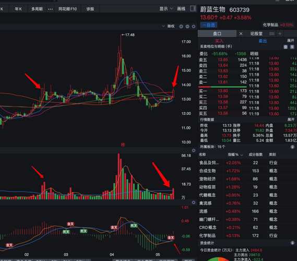Close the 盘口 tab with X
This screenshot has height=261, width=297.
pos(241,34)
